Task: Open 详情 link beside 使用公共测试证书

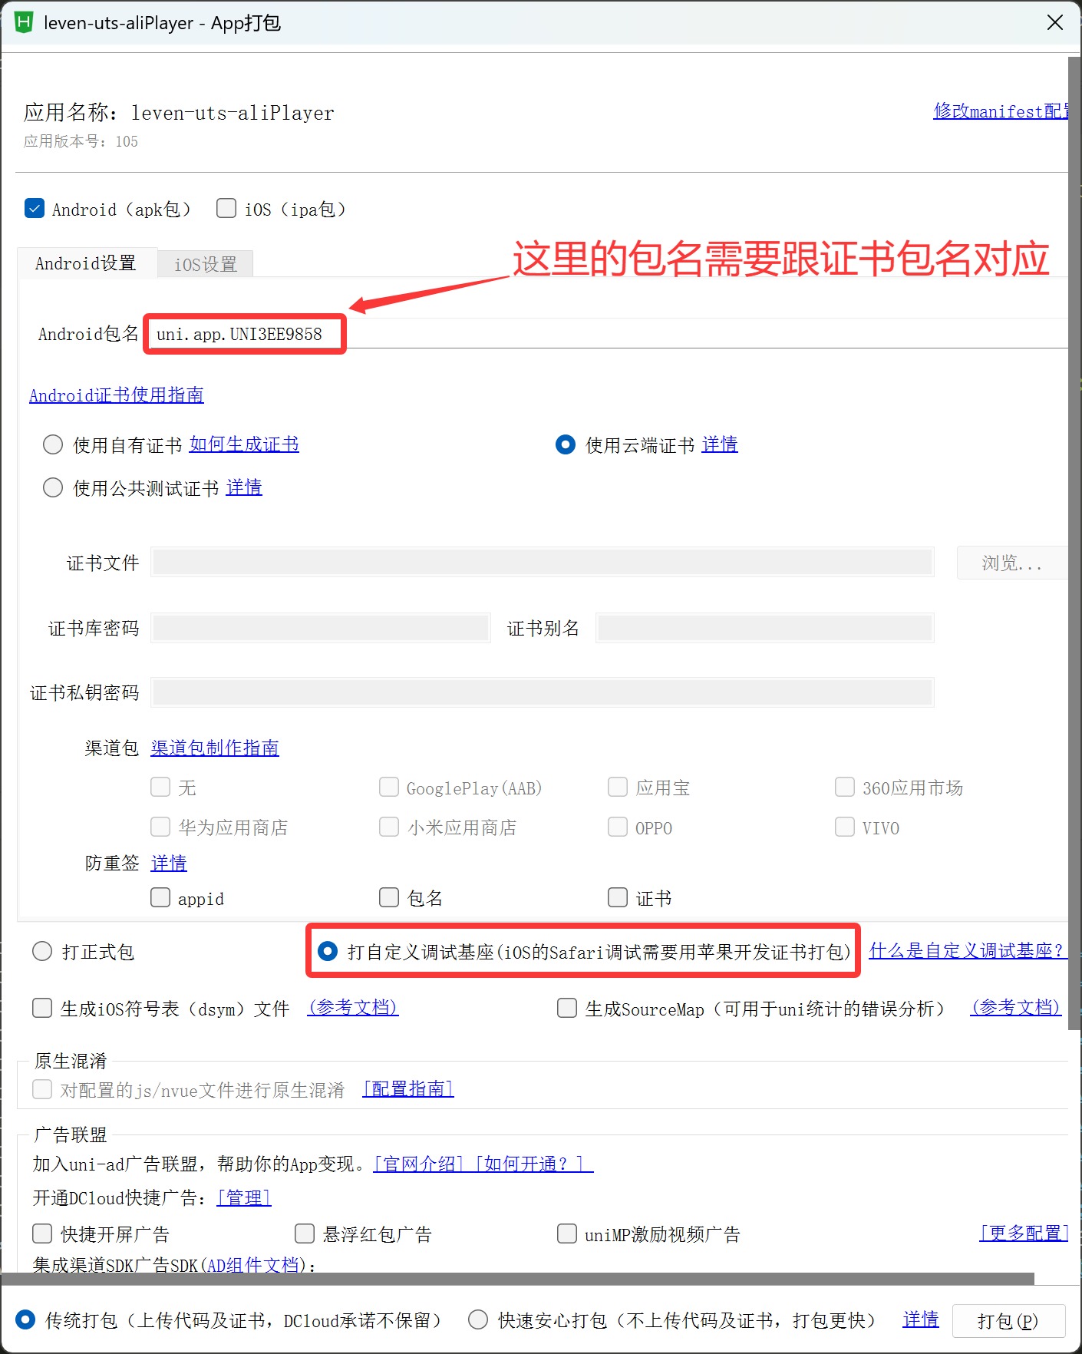Action: pyautogui.click(x=244, y=487)
